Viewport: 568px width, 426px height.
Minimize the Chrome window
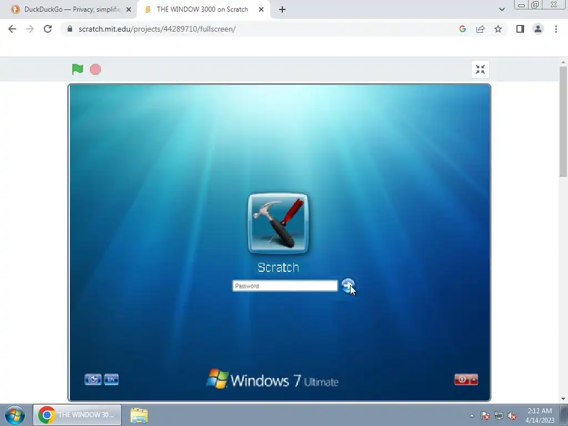(x=521, y=5)
